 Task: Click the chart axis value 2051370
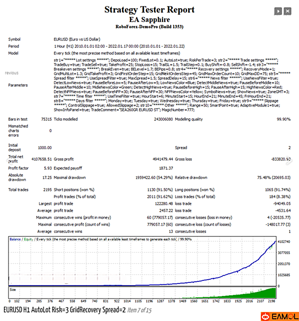coord(284,264)
